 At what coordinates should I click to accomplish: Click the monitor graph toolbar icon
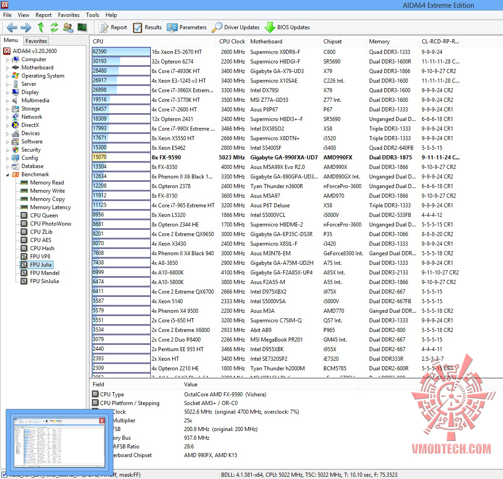82,27
